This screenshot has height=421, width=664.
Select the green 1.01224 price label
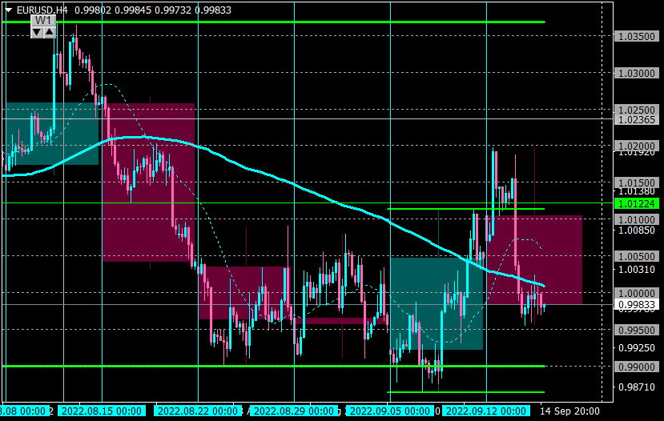637,203
